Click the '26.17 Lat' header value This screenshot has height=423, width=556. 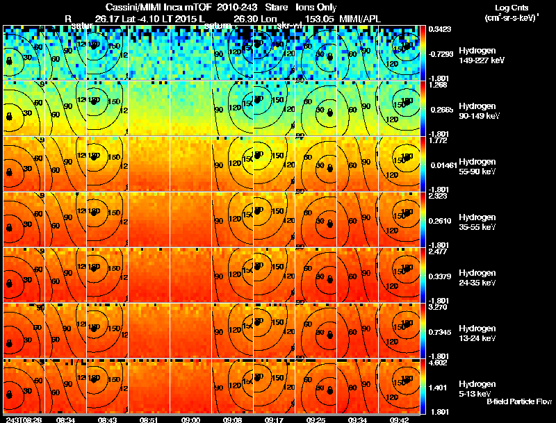115,19
